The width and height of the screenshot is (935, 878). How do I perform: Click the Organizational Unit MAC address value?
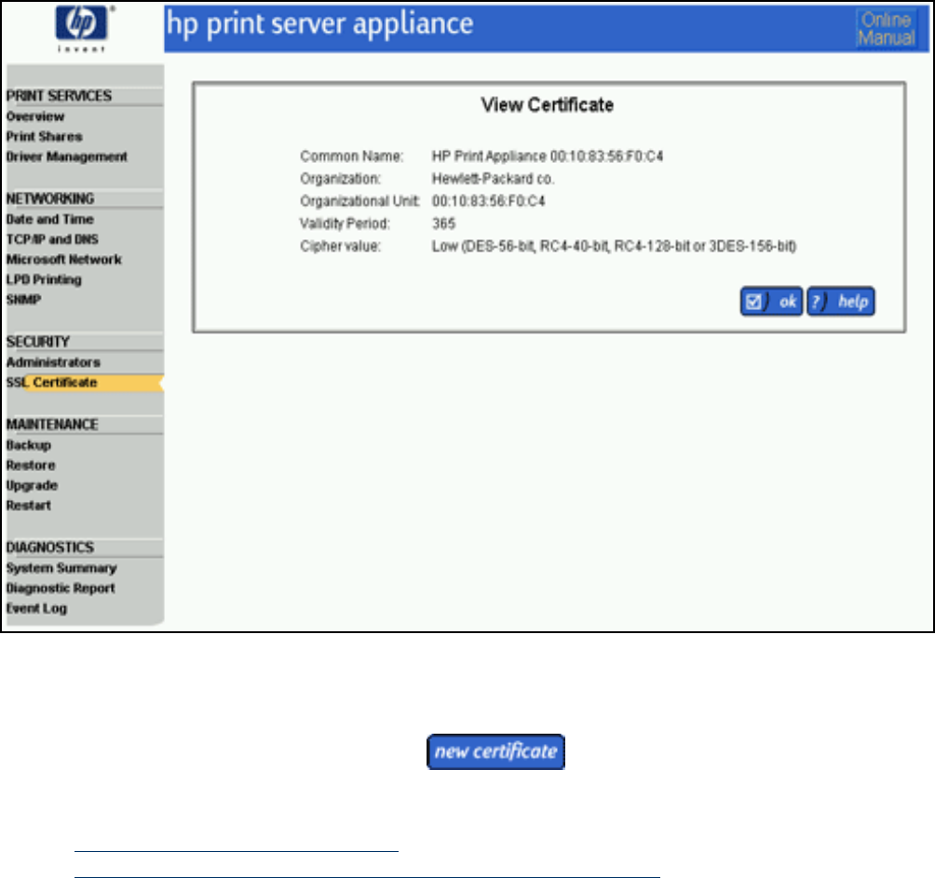point(488,201)
